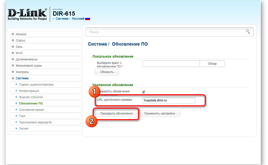This screenshot has width=268, height=165.
Task: Click the Обзор browse button
Action: point(212,64)
